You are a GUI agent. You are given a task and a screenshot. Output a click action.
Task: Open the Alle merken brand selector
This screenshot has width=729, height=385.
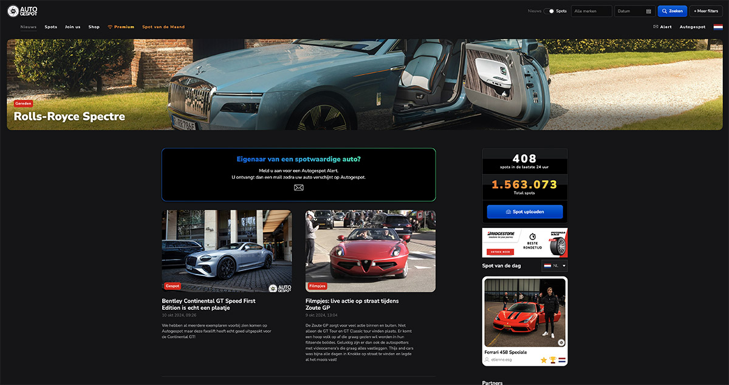591,11
